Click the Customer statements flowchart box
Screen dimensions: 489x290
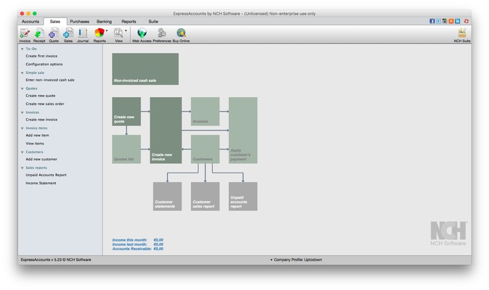167,196
